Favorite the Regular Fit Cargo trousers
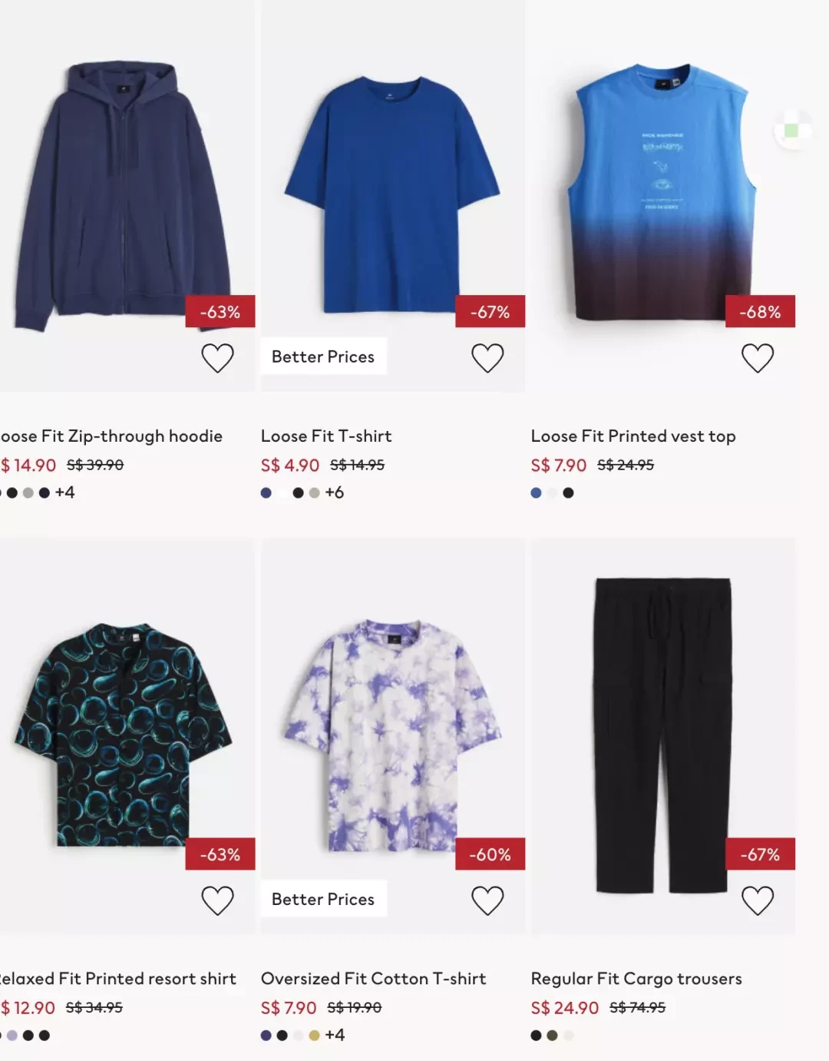The width and height of the screenshot is (829, 1061). pos(758,900)
